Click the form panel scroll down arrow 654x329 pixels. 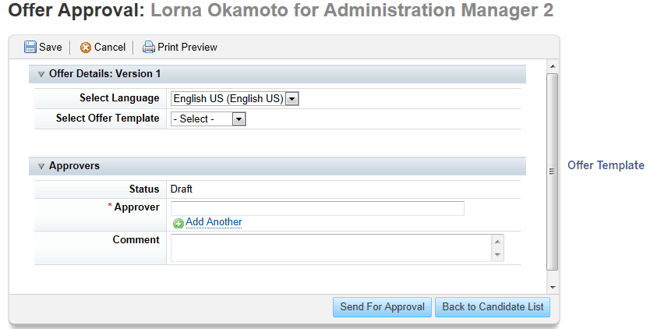pyautogui.click(x=552, y=287)
